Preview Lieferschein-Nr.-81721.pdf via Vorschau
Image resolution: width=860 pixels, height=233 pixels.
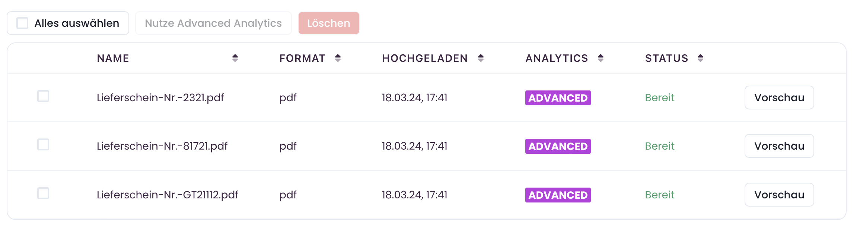[779, 146]
